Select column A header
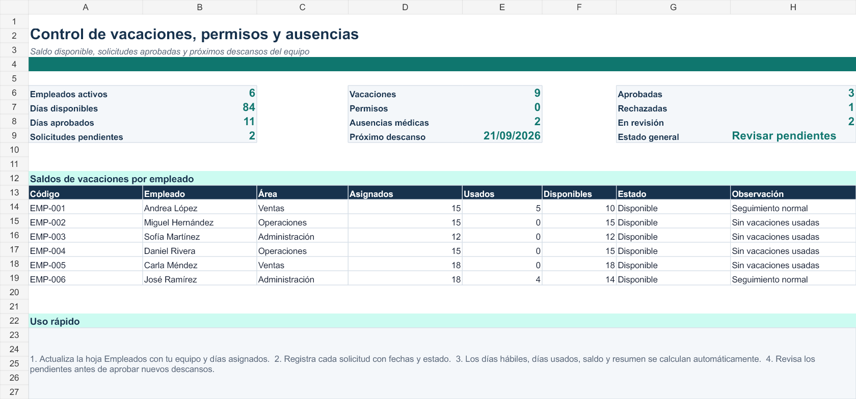This screenshot has height=399, width=856. pos(86,7)
